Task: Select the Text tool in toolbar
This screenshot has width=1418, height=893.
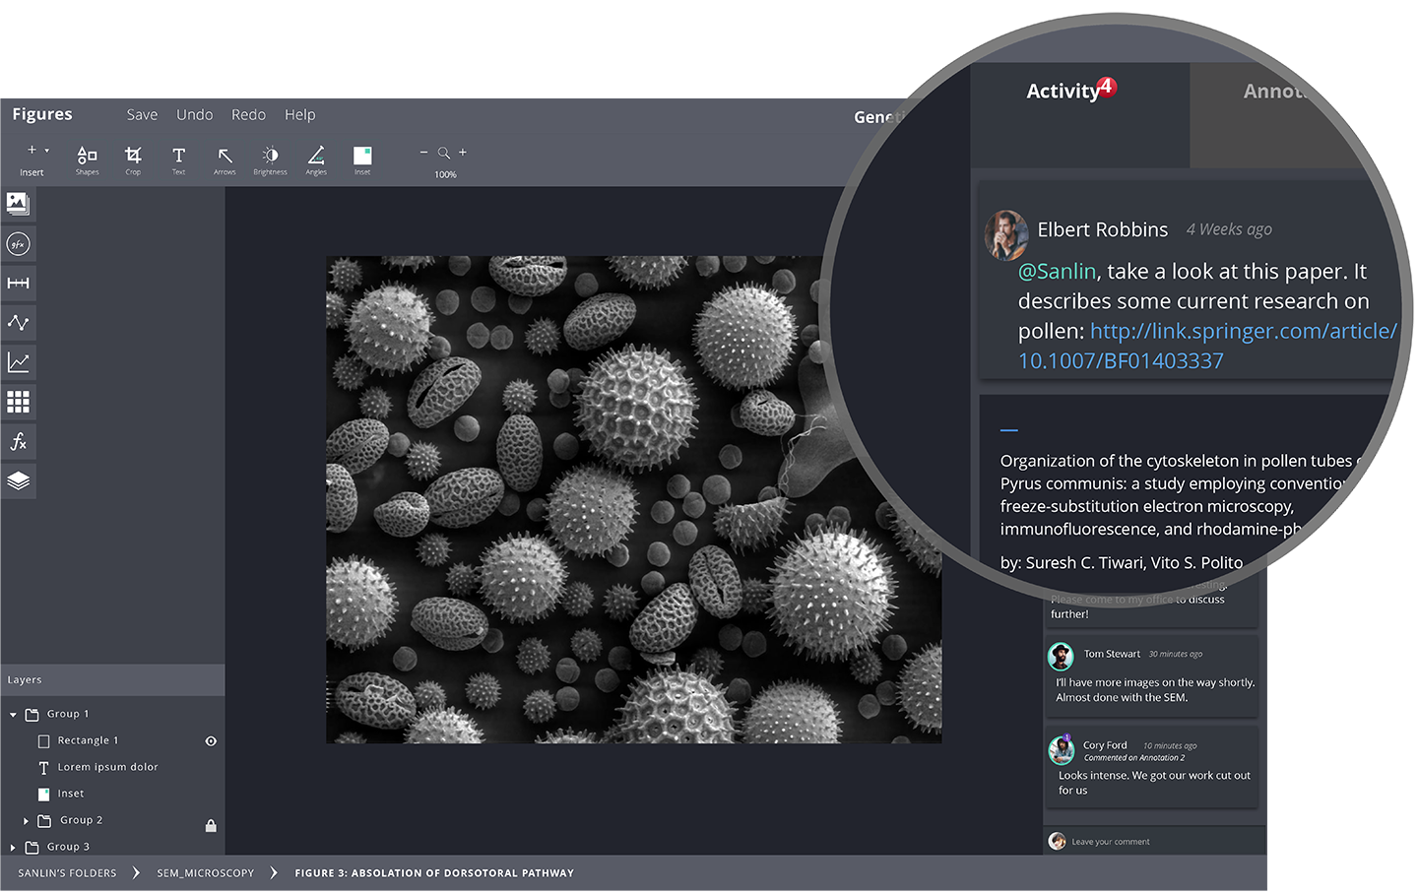Action: click(178, 159)
